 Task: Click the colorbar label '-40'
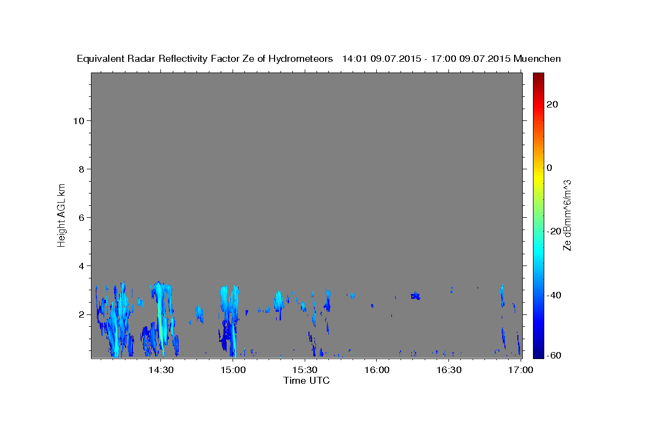(x=554, y=295)
